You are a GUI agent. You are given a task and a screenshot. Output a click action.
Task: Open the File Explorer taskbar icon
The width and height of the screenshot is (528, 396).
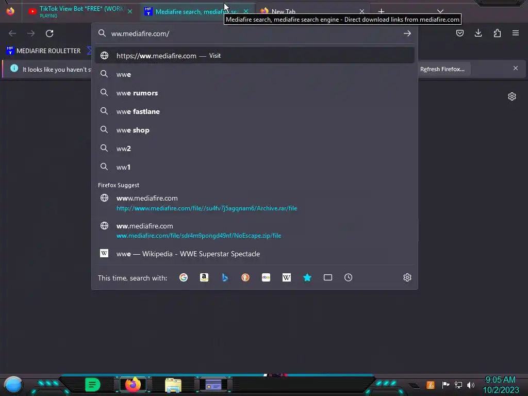[173, 385]
